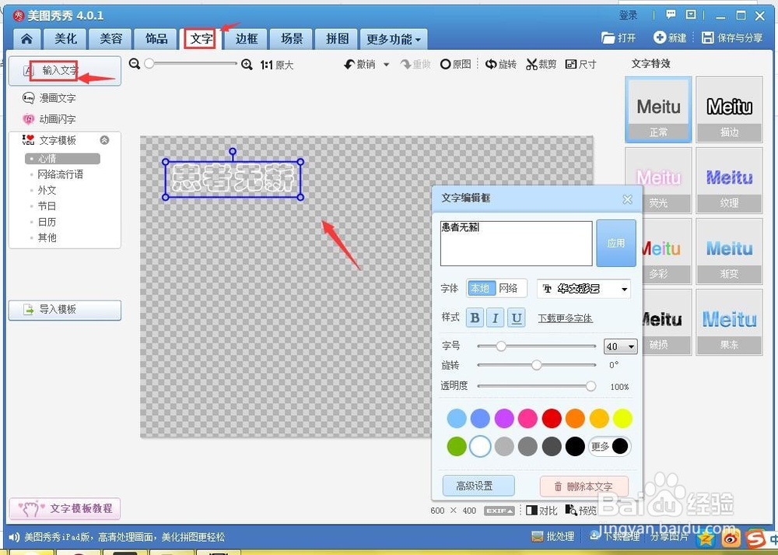Expand the 更多功能 dropdown menu
The image size is (778, 555).
click(394, 39)
